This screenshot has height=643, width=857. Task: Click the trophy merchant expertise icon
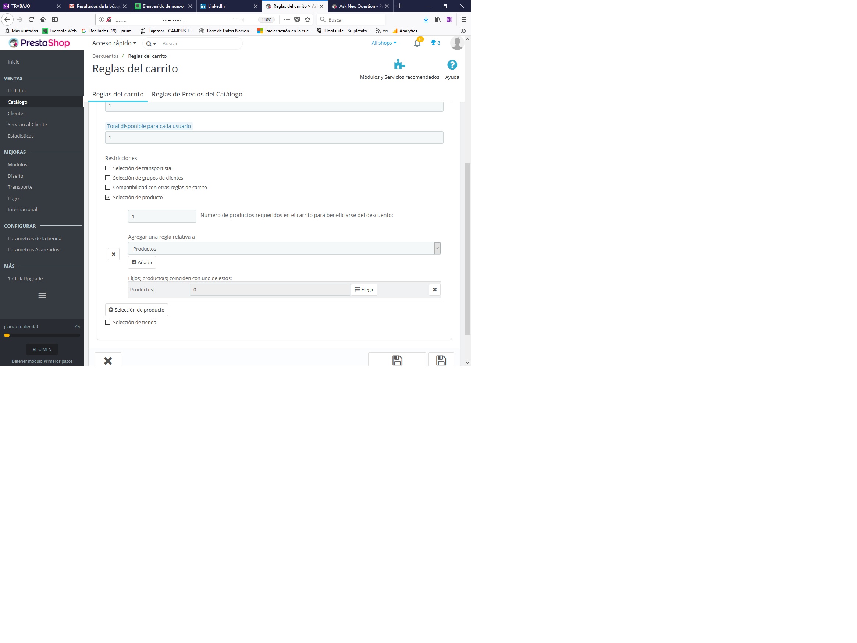[435, 43]
